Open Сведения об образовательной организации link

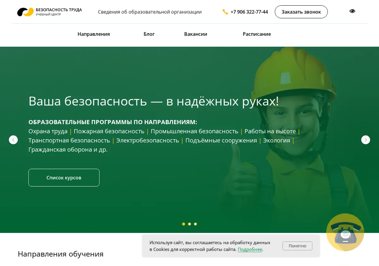[150, 12]
